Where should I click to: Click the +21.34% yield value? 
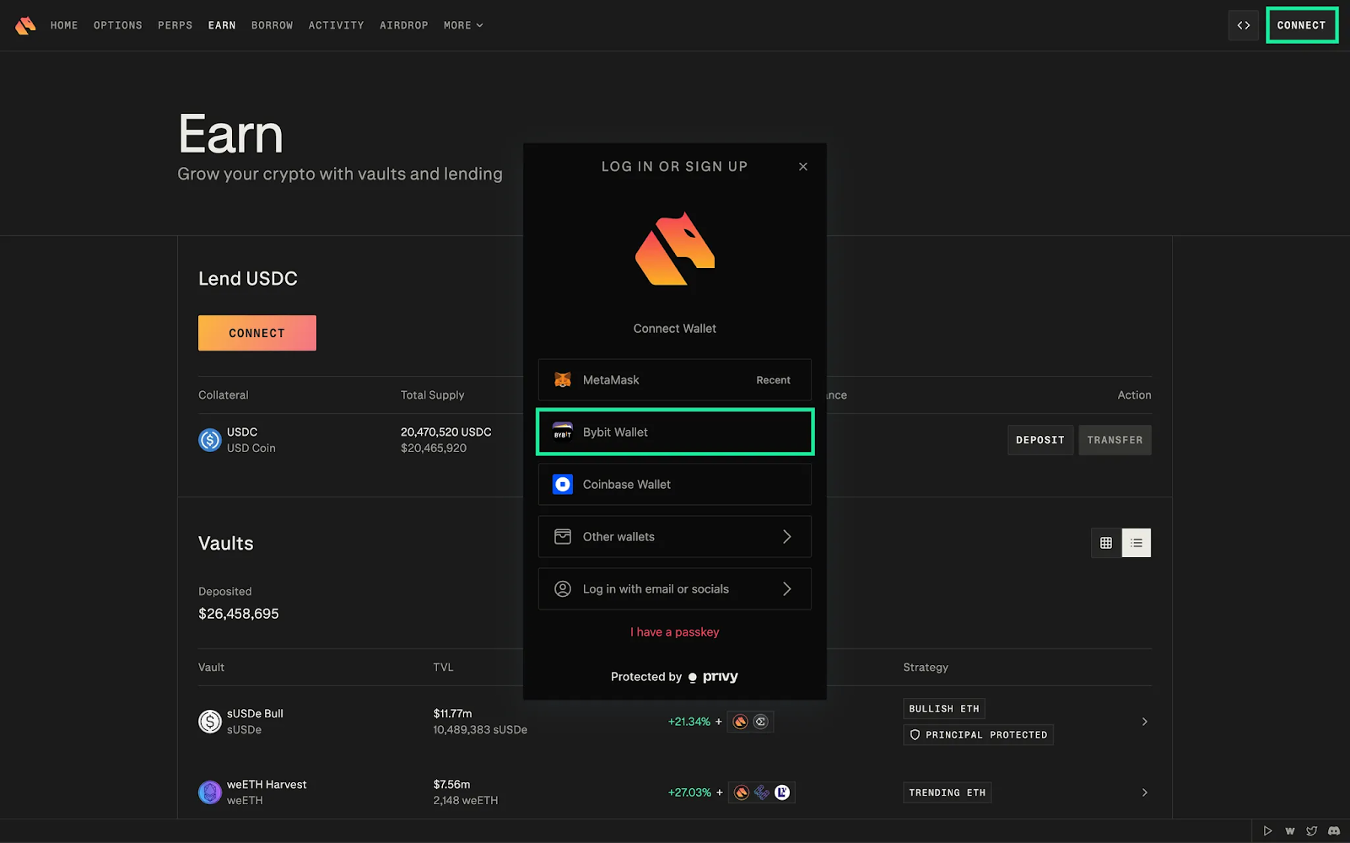tap(689, 722)
